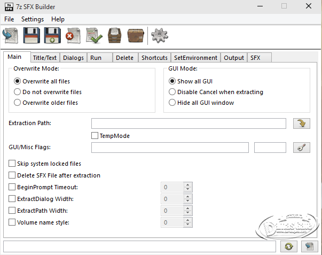Click the ExtractDialog Width number field
This screenshot has height=255, width=322.
coord(172,199)
